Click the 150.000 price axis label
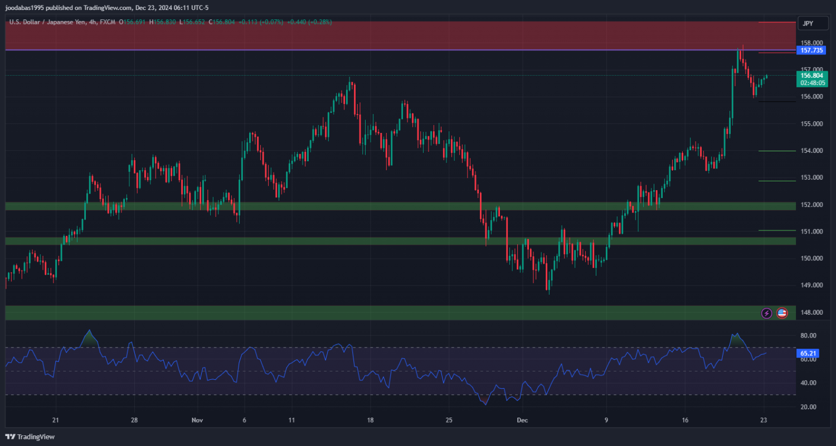Screen dimensions: 836x446 pos(811,259)
